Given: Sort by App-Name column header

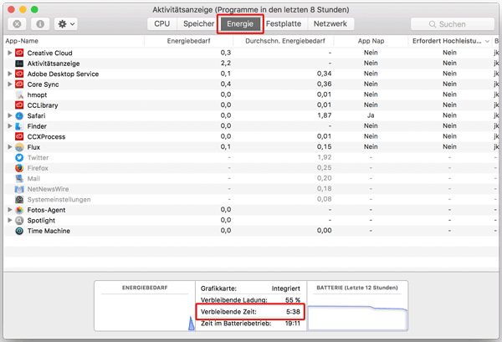Looking at the screenshot, I should (x=74, y=41).
